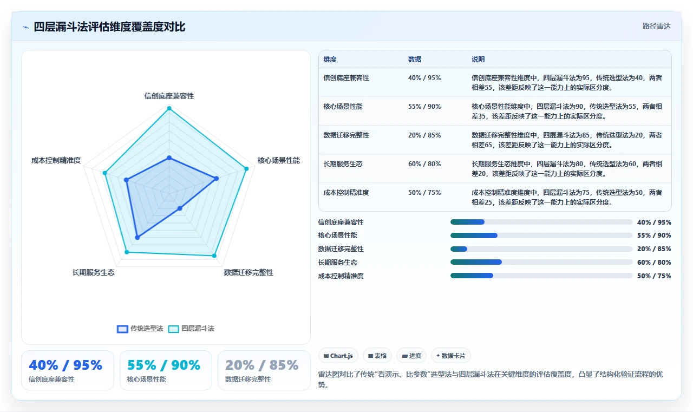Click the 50% / 75% table cell
The width and height of the screenshot is (693, 412).
click(x=424, y=193)
